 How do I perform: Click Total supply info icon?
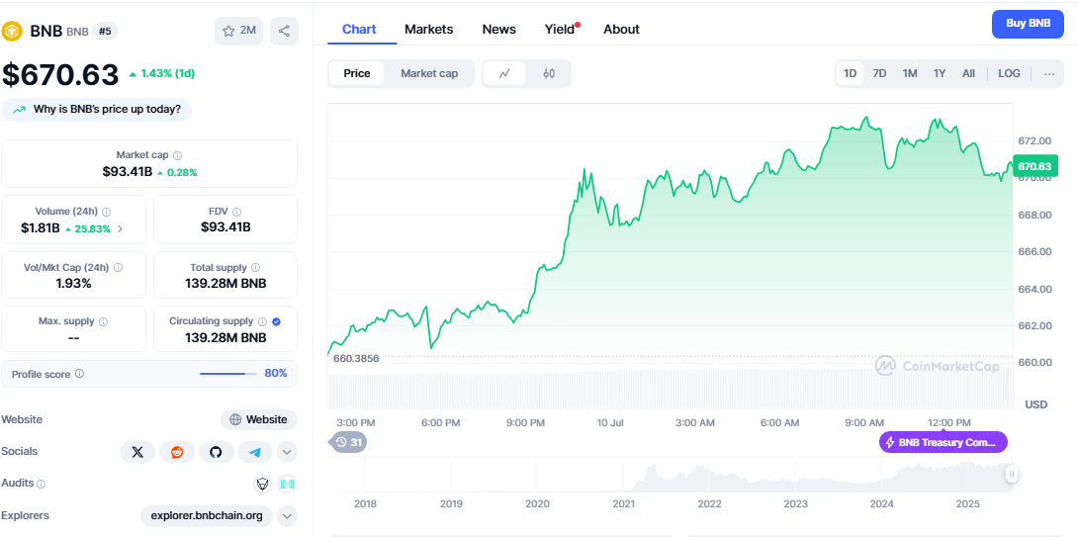256,267
